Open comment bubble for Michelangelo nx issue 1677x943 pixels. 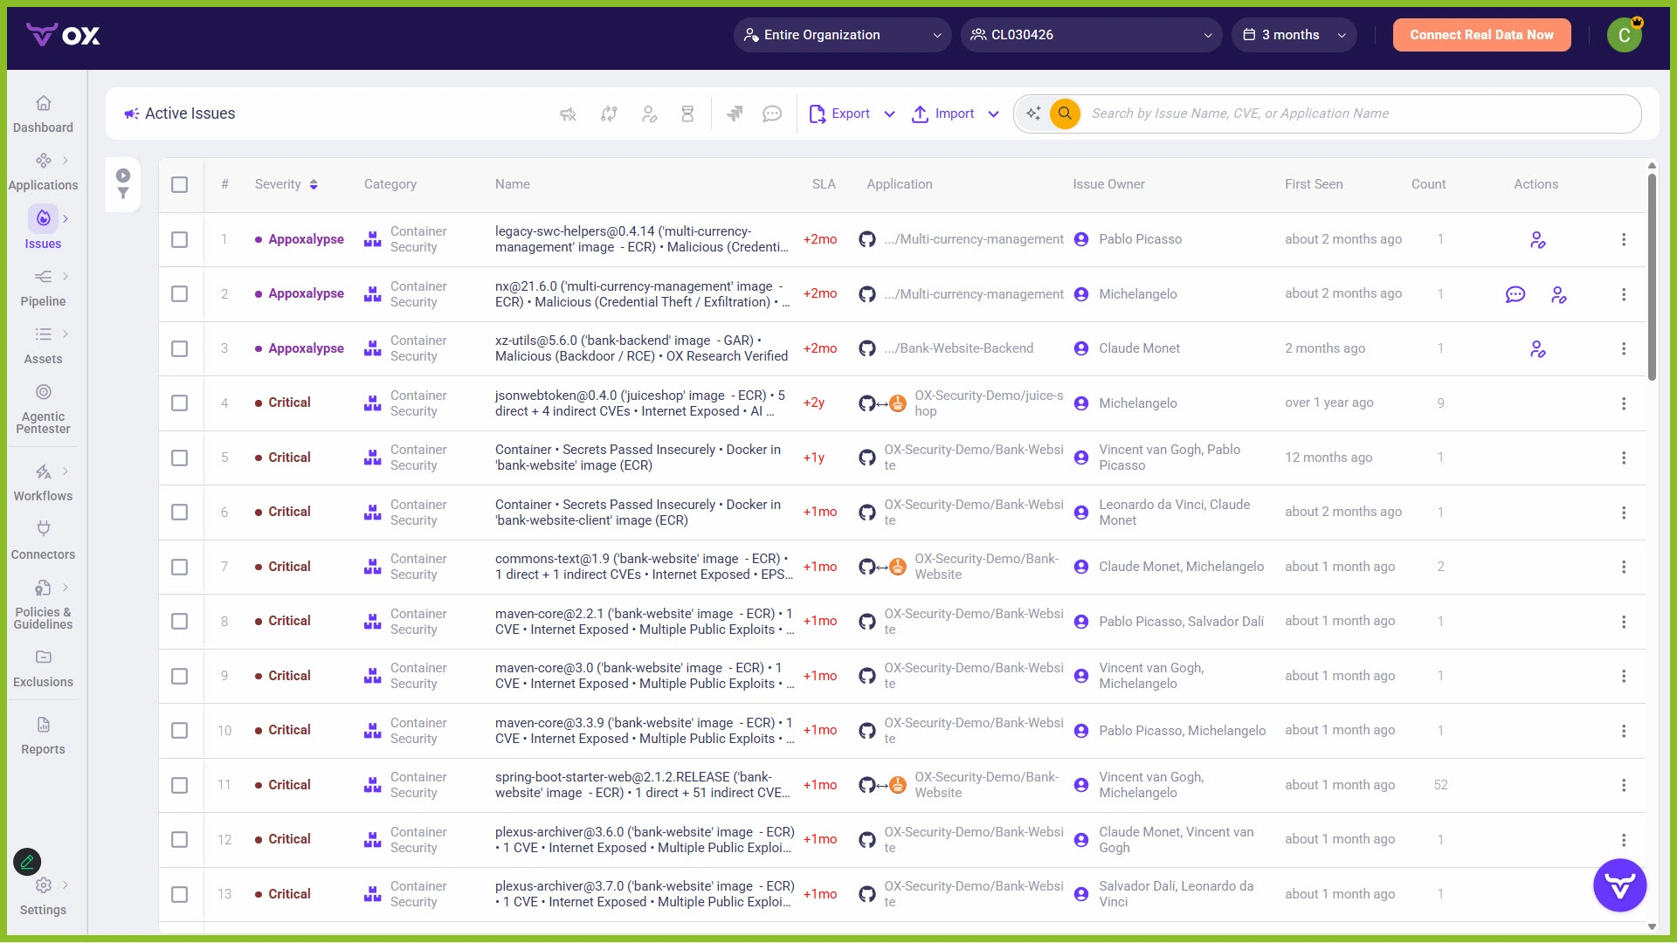pyautogui.click(x=1515, y=294)
